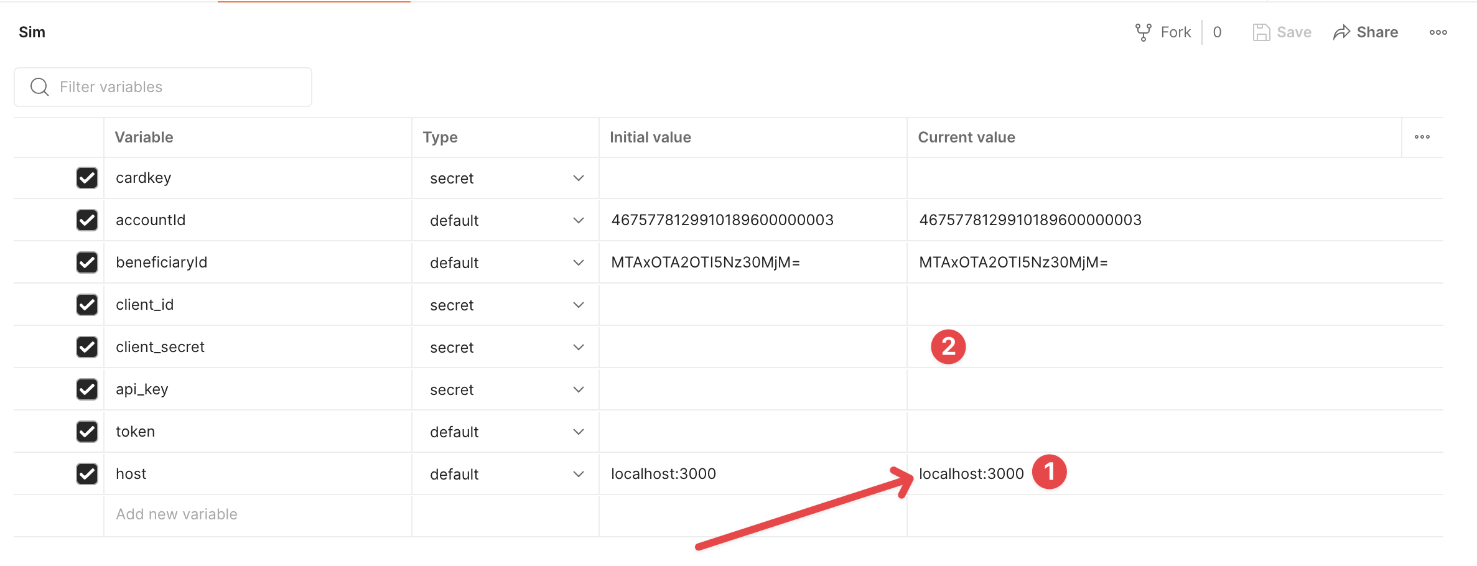The image size is (1477, 566).
Task: Untick the token variable checkbox
Action: (87, 432)
